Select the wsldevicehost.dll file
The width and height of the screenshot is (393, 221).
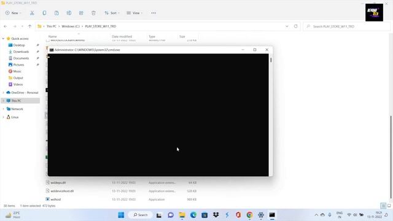(62, 191)
